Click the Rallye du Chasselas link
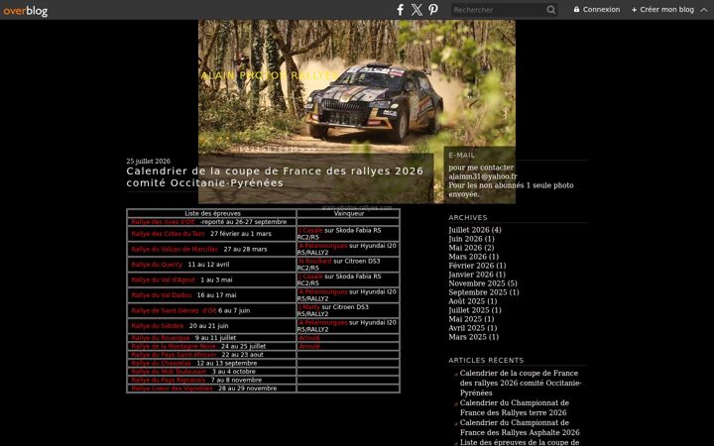714x446 pixels. pyautogui.click(x=162, y=363)
